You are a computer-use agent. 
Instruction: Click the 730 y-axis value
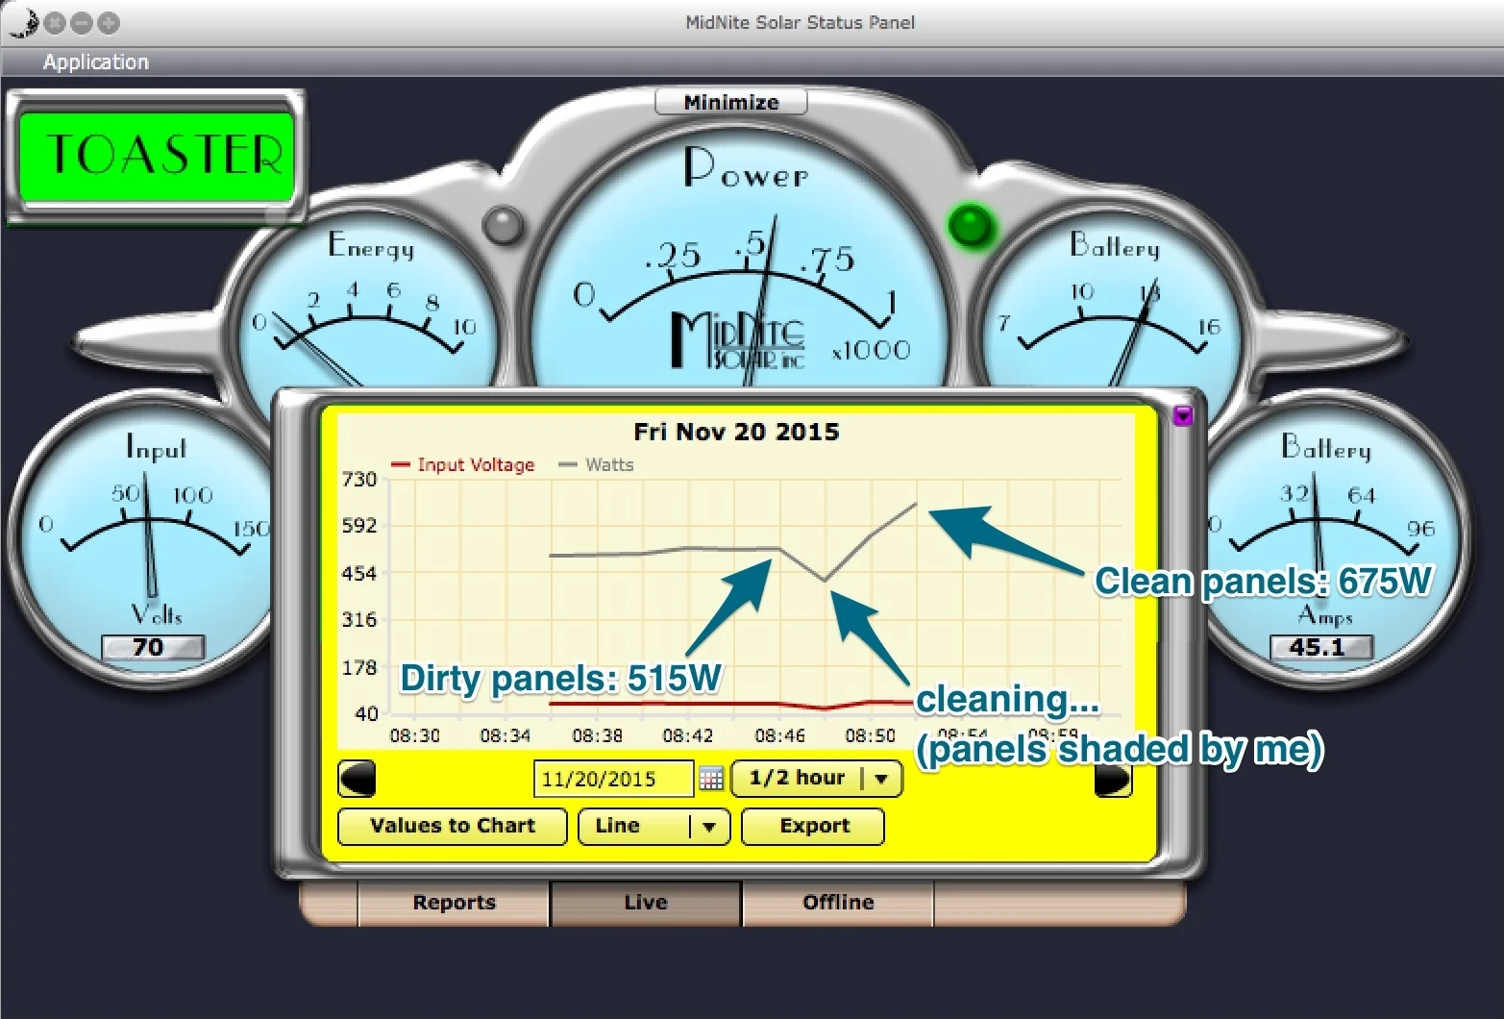[359, 479]
